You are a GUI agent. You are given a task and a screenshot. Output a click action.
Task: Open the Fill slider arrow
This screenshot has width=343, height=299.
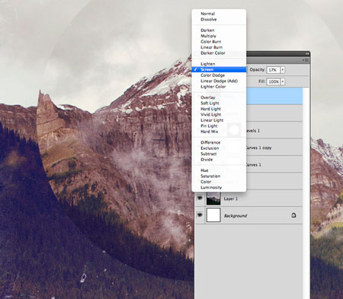(283, 81)
